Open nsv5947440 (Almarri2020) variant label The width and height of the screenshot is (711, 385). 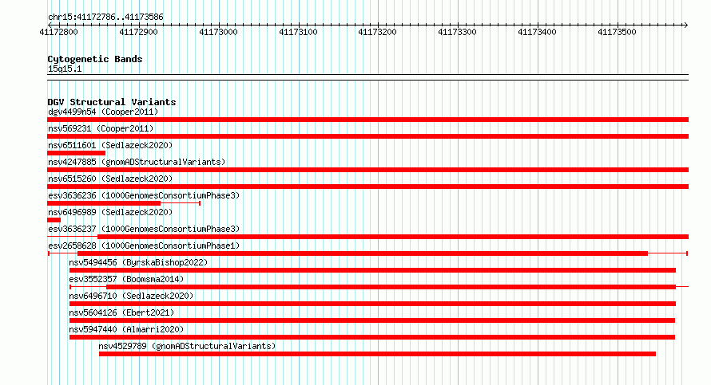[126, 329]
